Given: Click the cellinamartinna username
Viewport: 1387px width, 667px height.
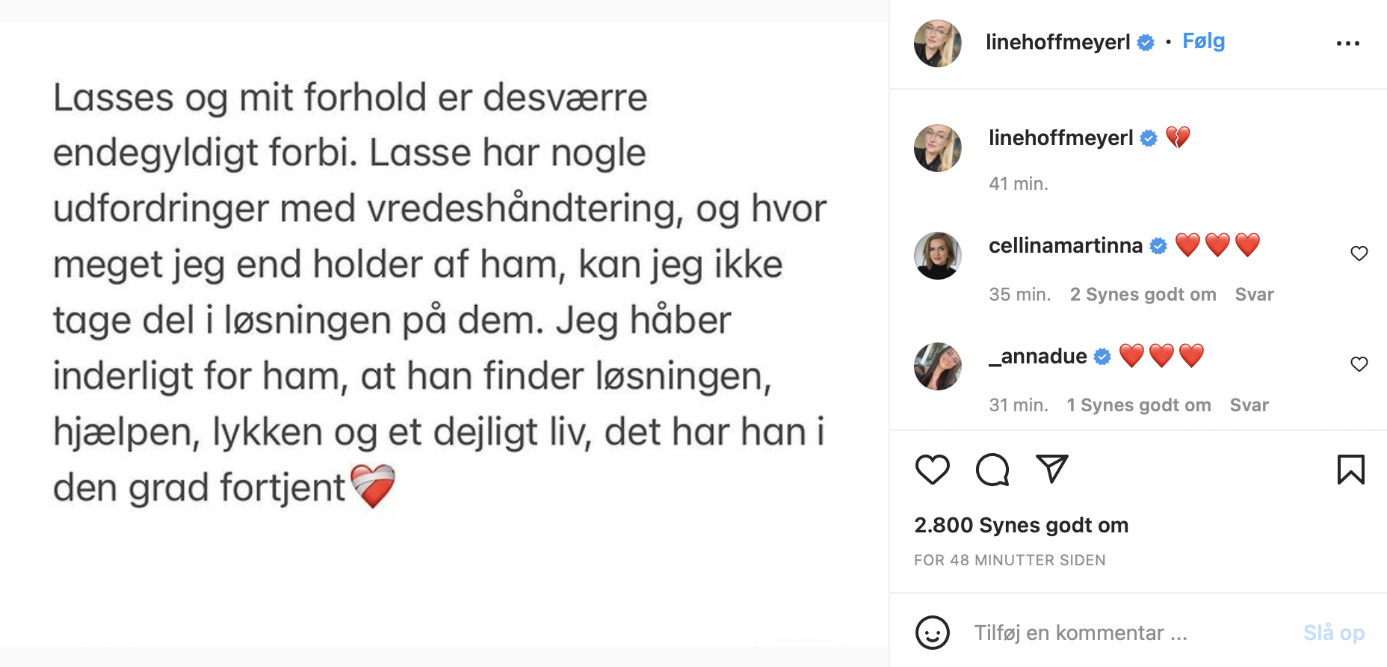Looking at the screenshot, I should 1065,245.
